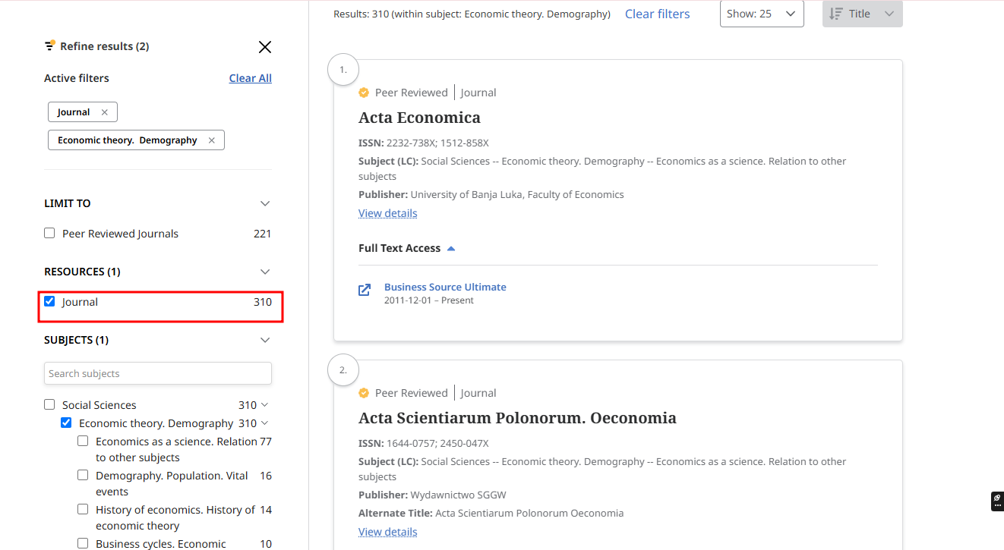The height and width of the screenshot is (550, 1004).
Task: Remove the Journal active filter chip
Action: coord(105,112)
